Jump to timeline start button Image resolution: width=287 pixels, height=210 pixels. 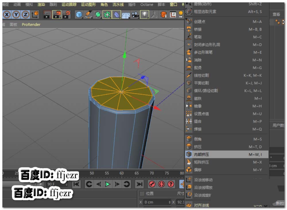pyautogui.click(x=76, y=184)
